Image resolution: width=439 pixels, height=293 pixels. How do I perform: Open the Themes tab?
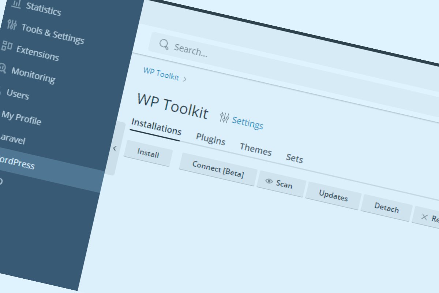pos(256,150)
